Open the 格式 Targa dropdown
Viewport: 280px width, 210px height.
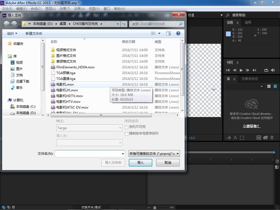tap(89, 128)
